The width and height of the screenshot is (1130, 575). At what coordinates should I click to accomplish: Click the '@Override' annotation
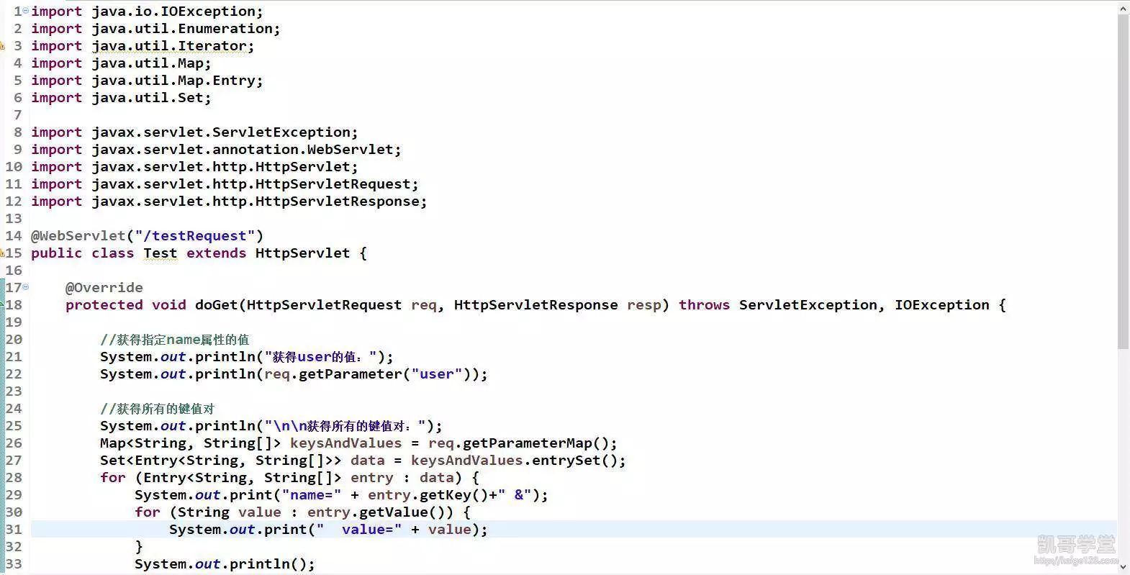pyautogui.click(x=104, y=288)
